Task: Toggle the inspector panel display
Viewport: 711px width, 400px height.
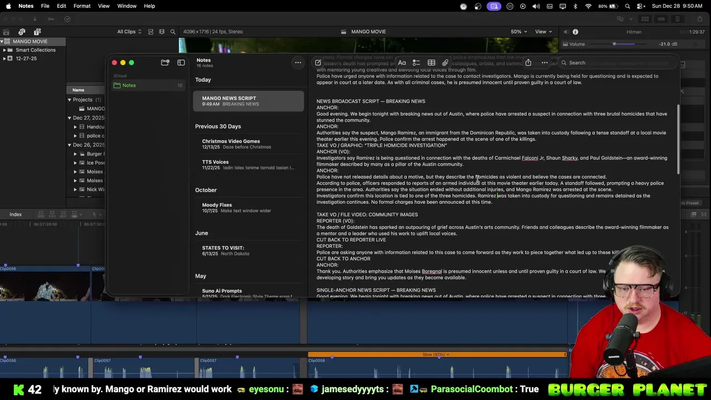Action: [x=678, y=19]
